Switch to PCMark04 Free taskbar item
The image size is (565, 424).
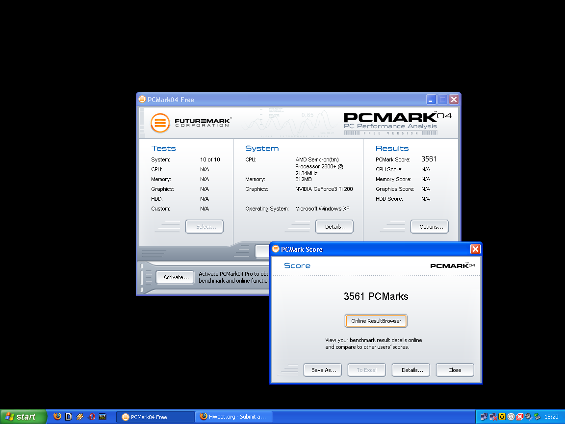tap(155, 417)
